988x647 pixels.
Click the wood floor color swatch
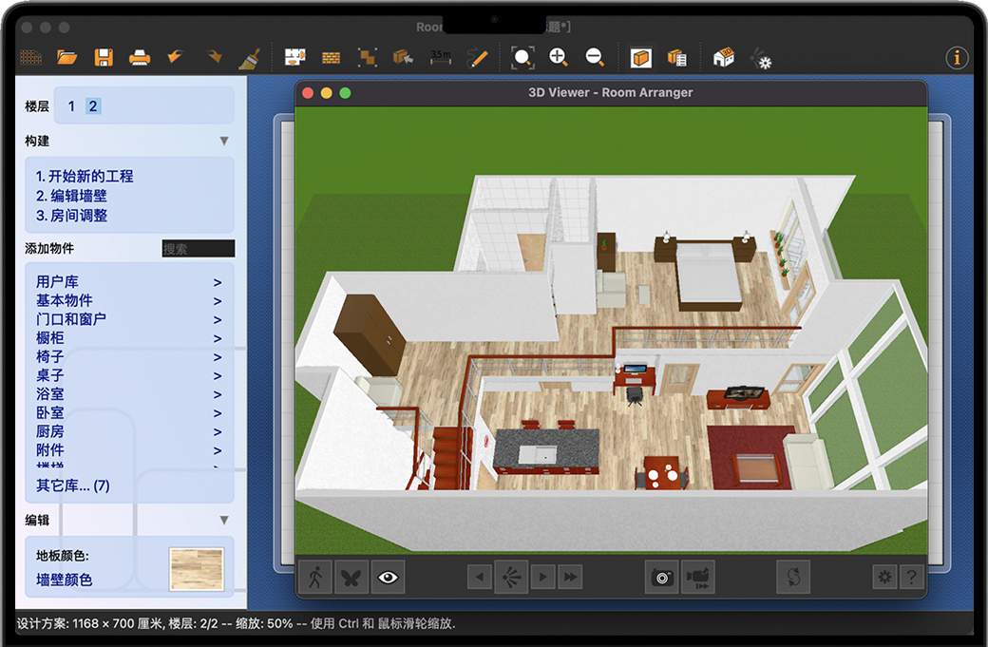tap(197, 568)
